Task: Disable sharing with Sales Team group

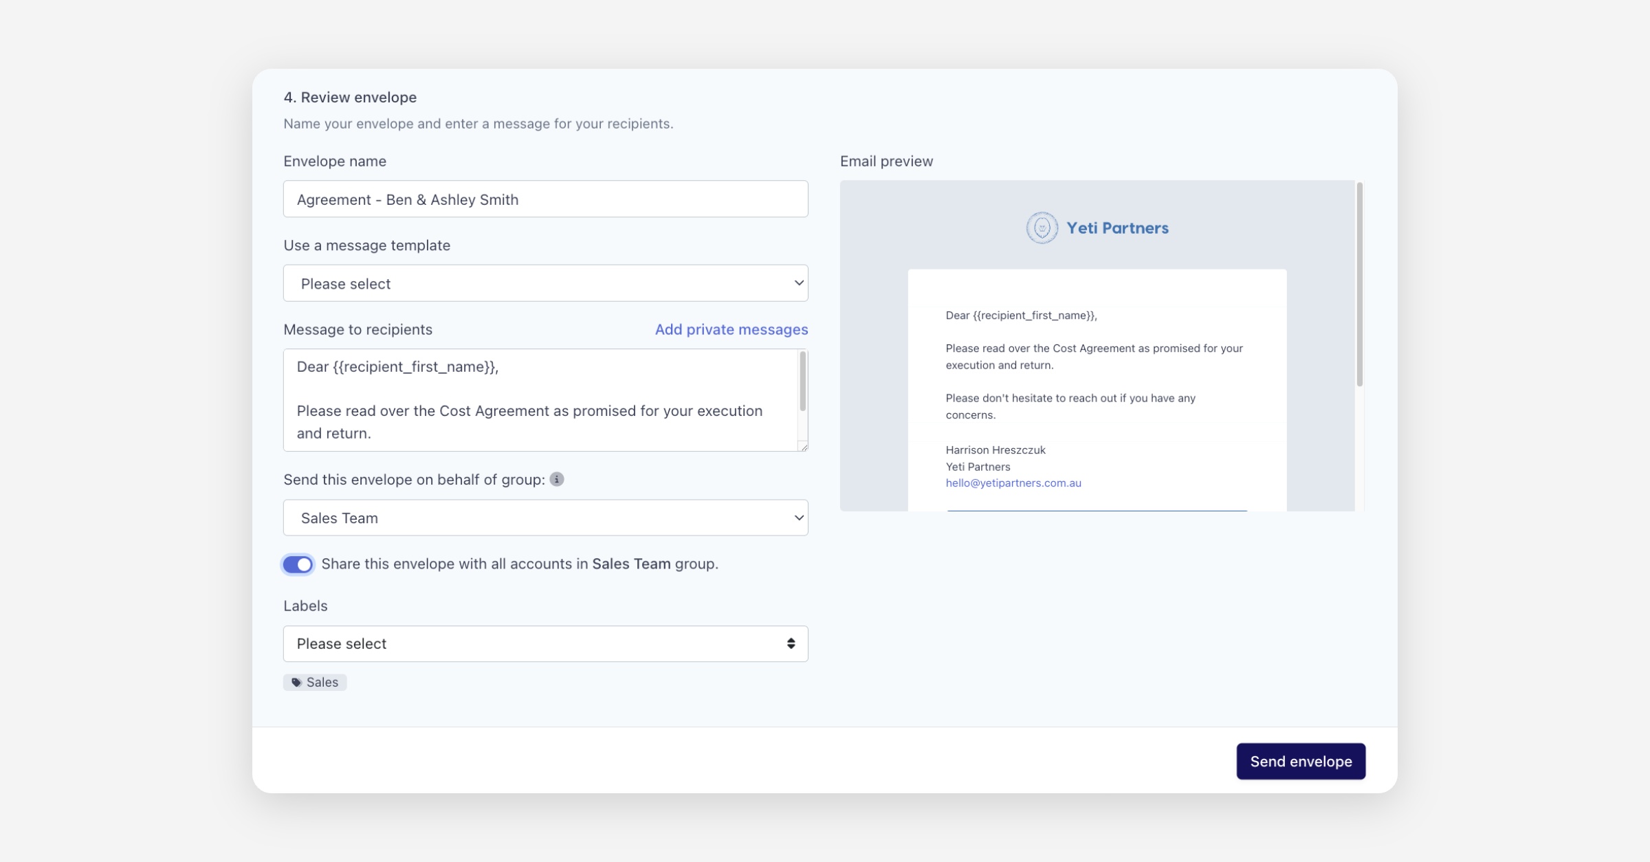Action: (x=298, y=564)
